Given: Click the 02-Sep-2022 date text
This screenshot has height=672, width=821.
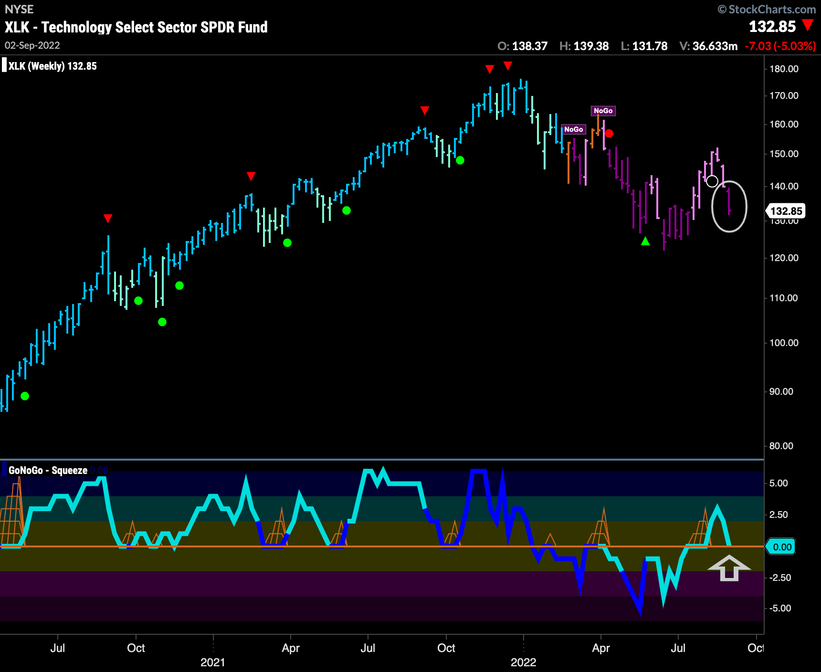Looking at the screenshot, I should [x=32, y=45].
